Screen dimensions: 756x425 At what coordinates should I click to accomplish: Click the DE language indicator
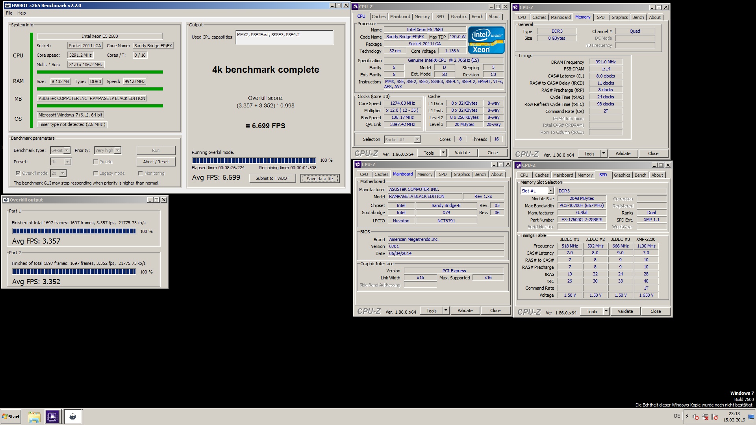tap(677, 416)
